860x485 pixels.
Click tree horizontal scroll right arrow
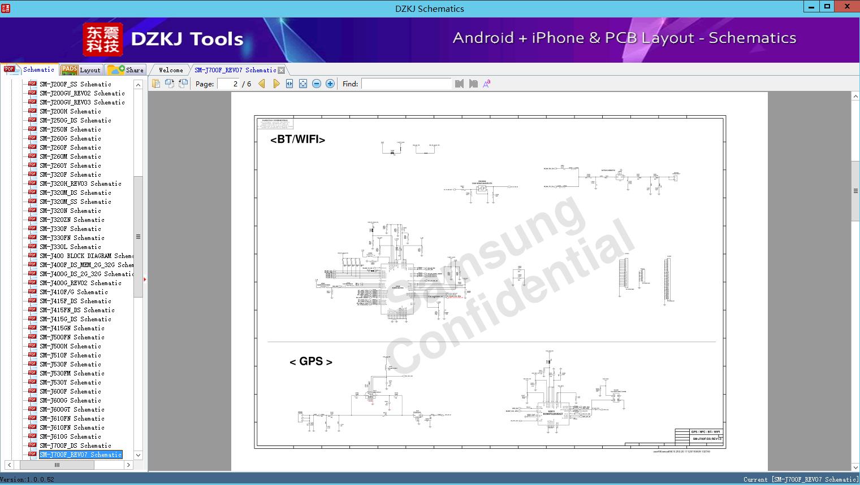click(x=128, y=465)
